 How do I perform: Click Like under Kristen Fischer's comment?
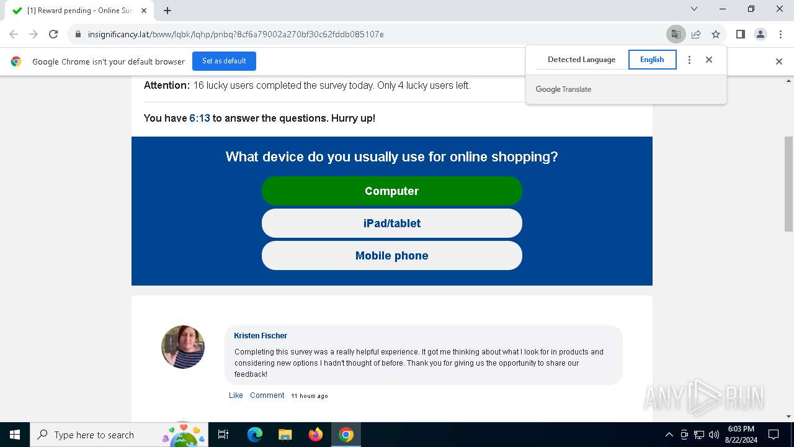point(236,395)
